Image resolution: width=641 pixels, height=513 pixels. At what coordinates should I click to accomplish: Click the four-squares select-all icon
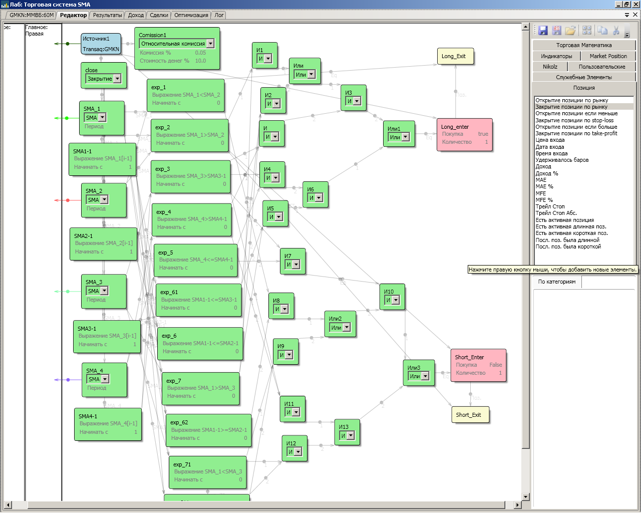tap(587, 31)
